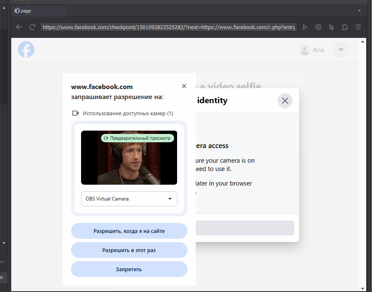Screen dimensions: 372x292
Task: Open the browser hamburger menu
Action: (358, 27)
